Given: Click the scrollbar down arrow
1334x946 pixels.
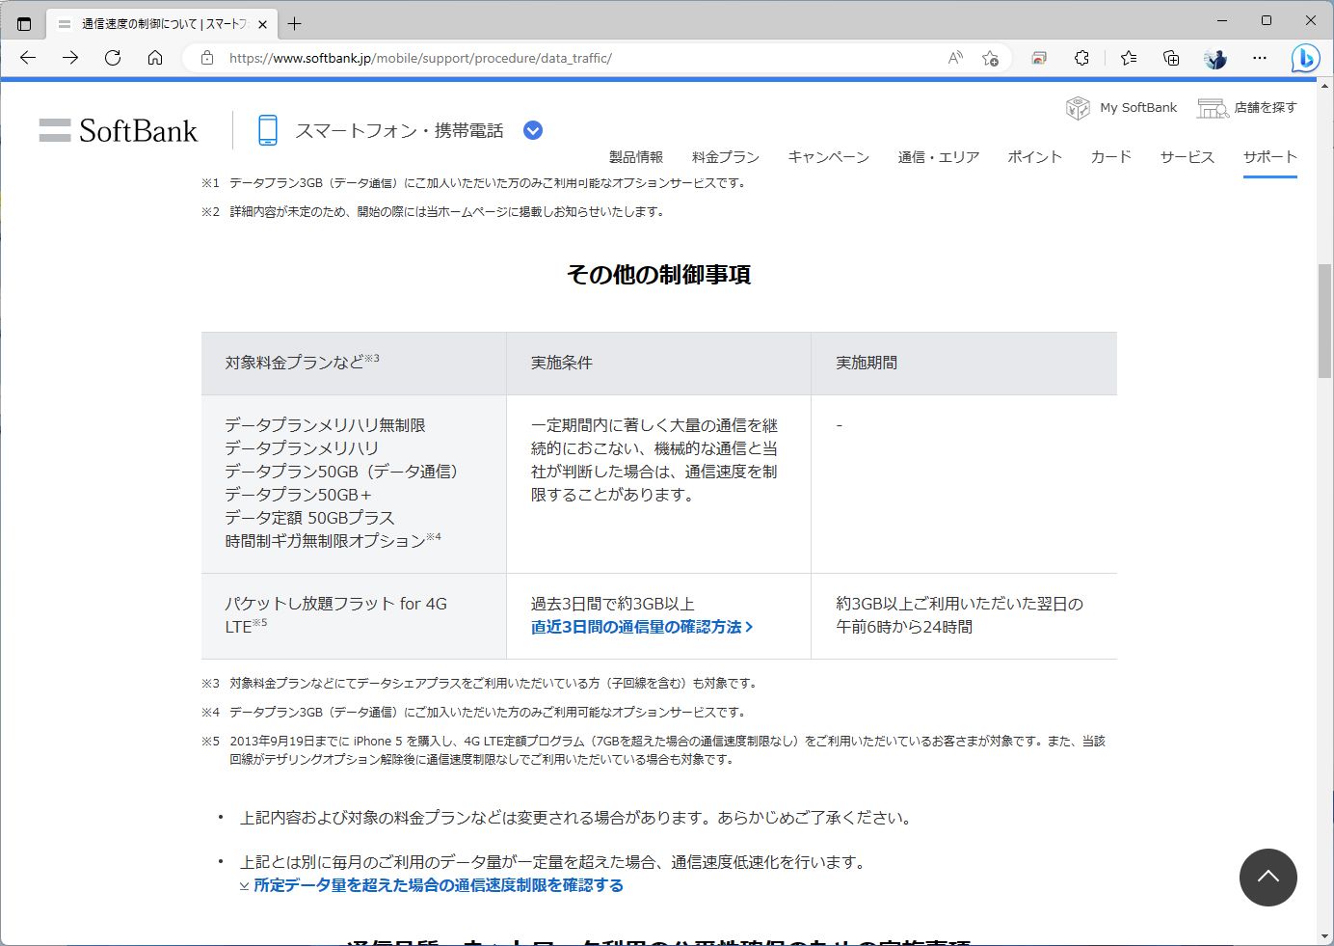Looking at the screenshot, I should point(1324,936).
